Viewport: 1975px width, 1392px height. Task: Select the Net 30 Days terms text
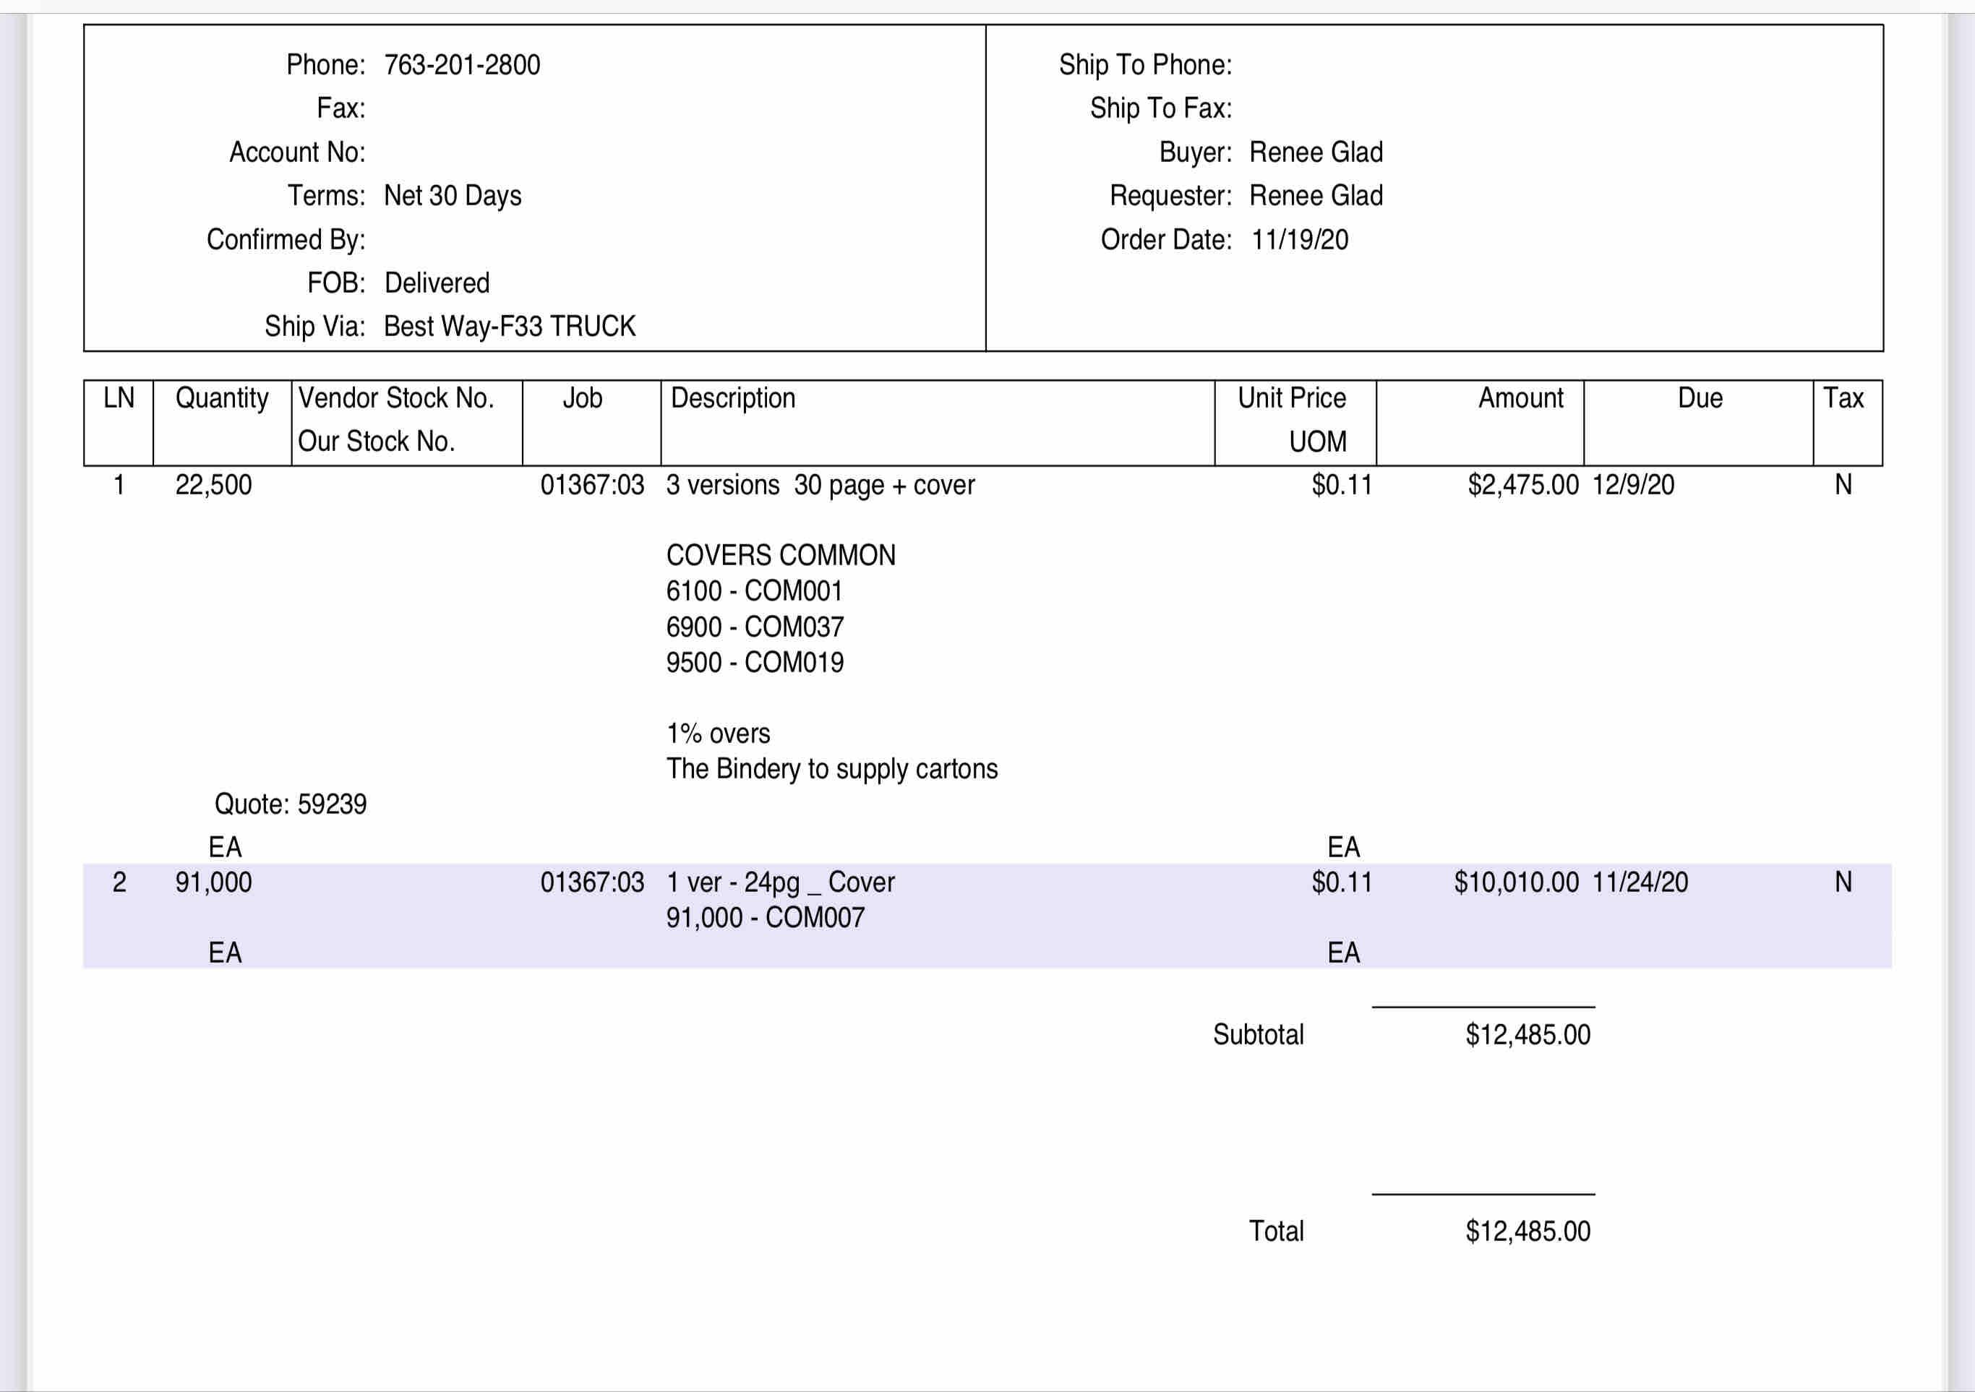click(x=452, y=196)
